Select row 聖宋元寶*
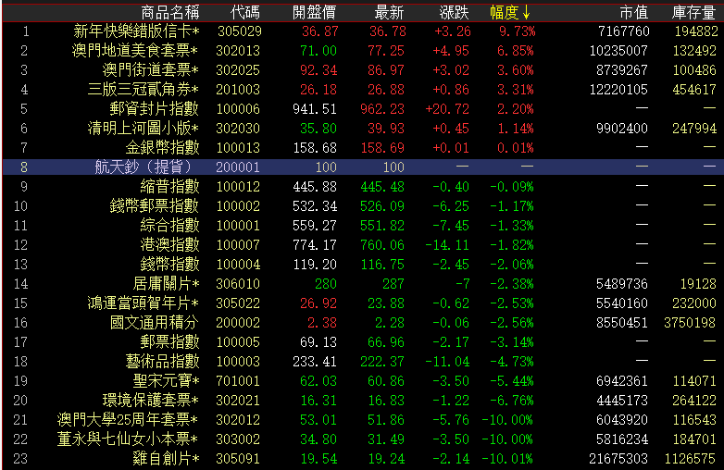Image resolution: width=724 pixels, height=470 pixels. coord(363,381)
